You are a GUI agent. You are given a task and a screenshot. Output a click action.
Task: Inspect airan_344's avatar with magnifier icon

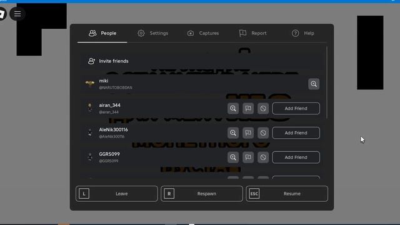tap(233, 108)
